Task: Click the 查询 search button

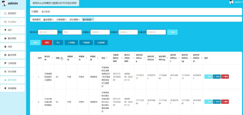Action: coord(172,32)
